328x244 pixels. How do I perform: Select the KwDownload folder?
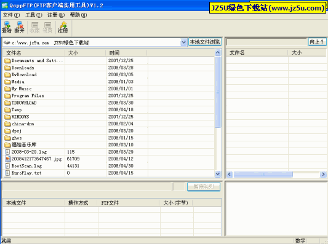coord(21,74)
